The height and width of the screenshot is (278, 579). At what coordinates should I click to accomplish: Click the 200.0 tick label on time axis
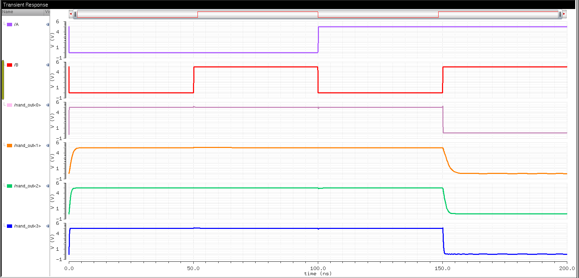[567, 268]
